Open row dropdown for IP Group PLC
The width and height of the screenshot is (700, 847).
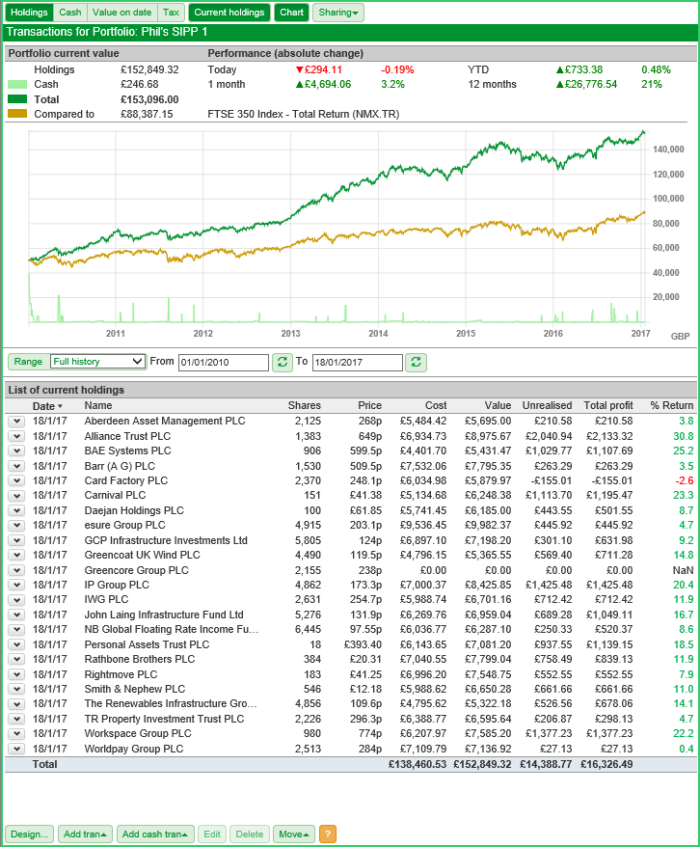(16, 585)
